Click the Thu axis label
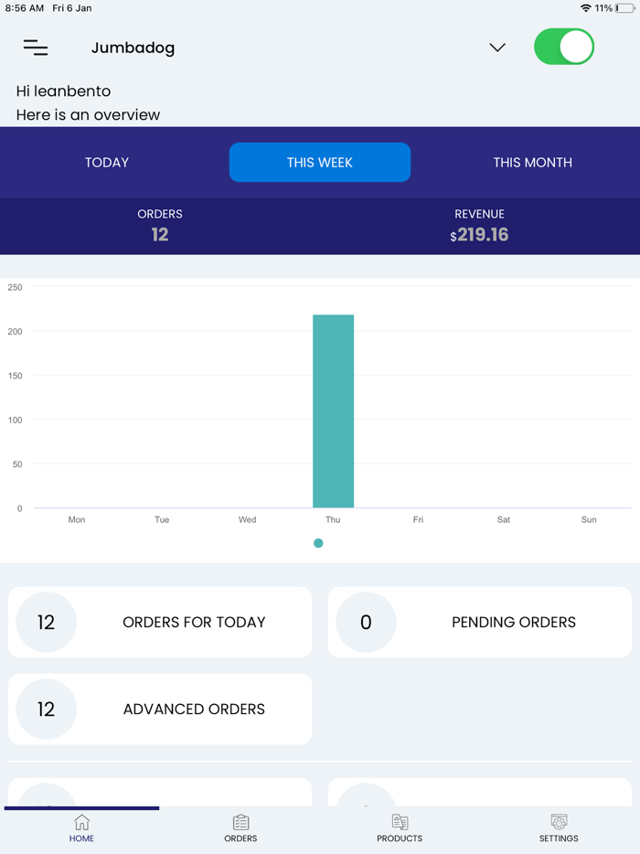Viewport: 640px width, 854px height. coord(333,519)
